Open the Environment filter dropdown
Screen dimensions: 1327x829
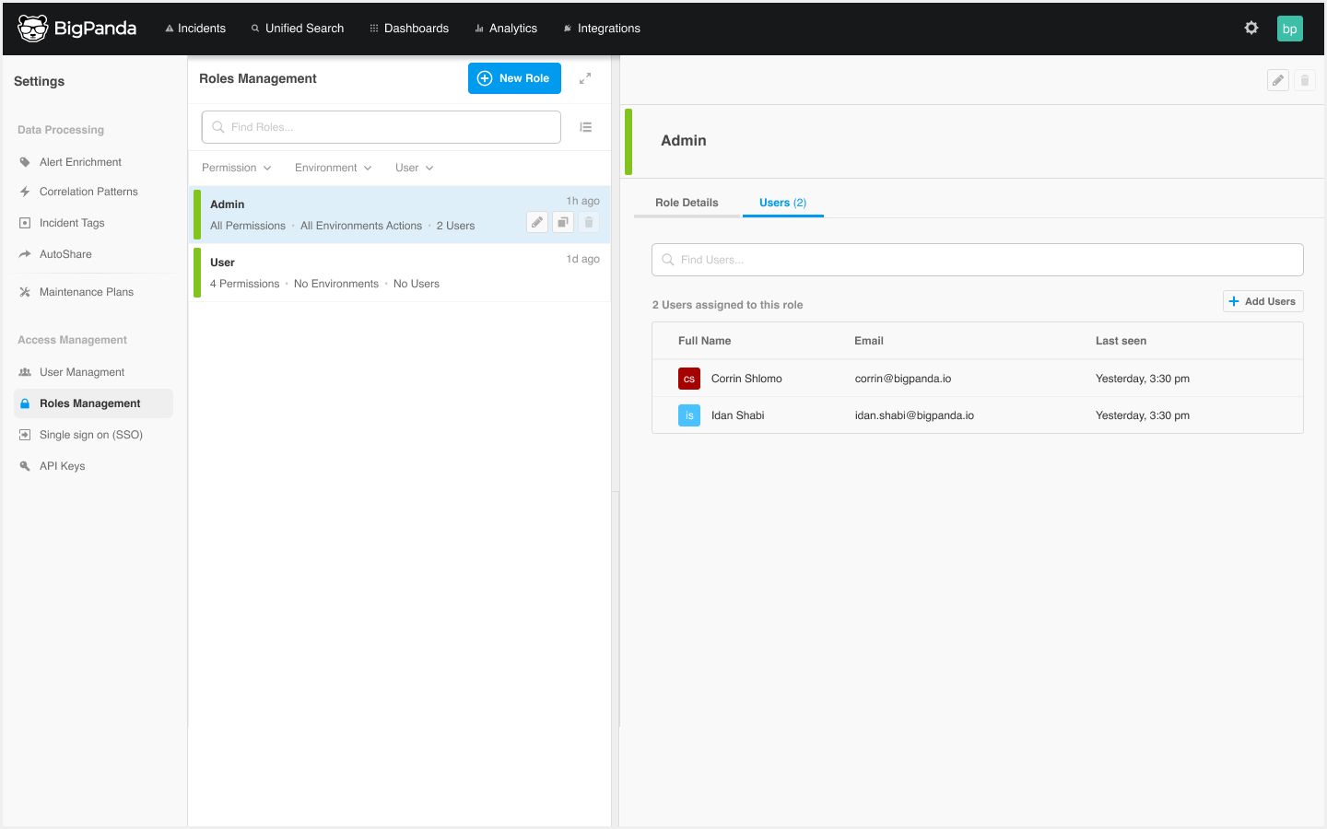(333, 167)
